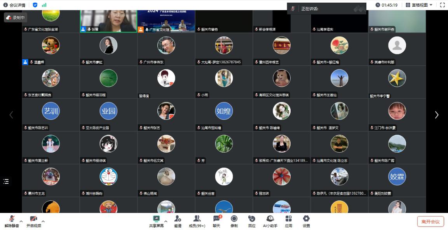448x230 pixels.
Task: Click the leave meeting (离开会议) button
Action: pyautogui.click(x=431, y=221)
